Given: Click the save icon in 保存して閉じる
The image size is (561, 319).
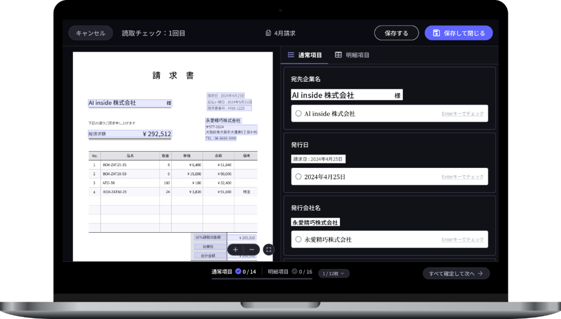Looking at the screenshot, I should point(436,33).
